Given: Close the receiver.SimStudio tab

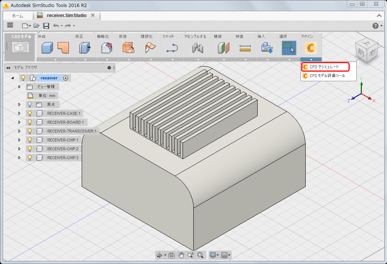Looking at the screenshot, I should pyautogui.click(x=93, y=15).
